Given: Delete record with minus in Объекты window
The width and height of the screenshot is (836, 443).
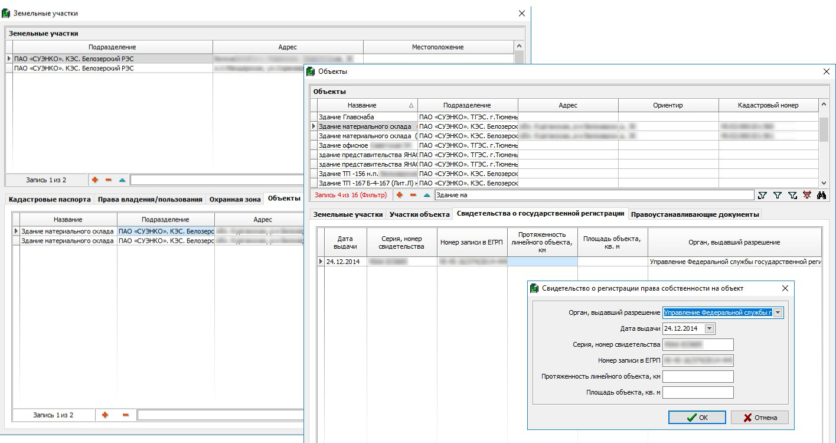Looking at the screenshot, I should pyautogui.click(x=413, y=195).
